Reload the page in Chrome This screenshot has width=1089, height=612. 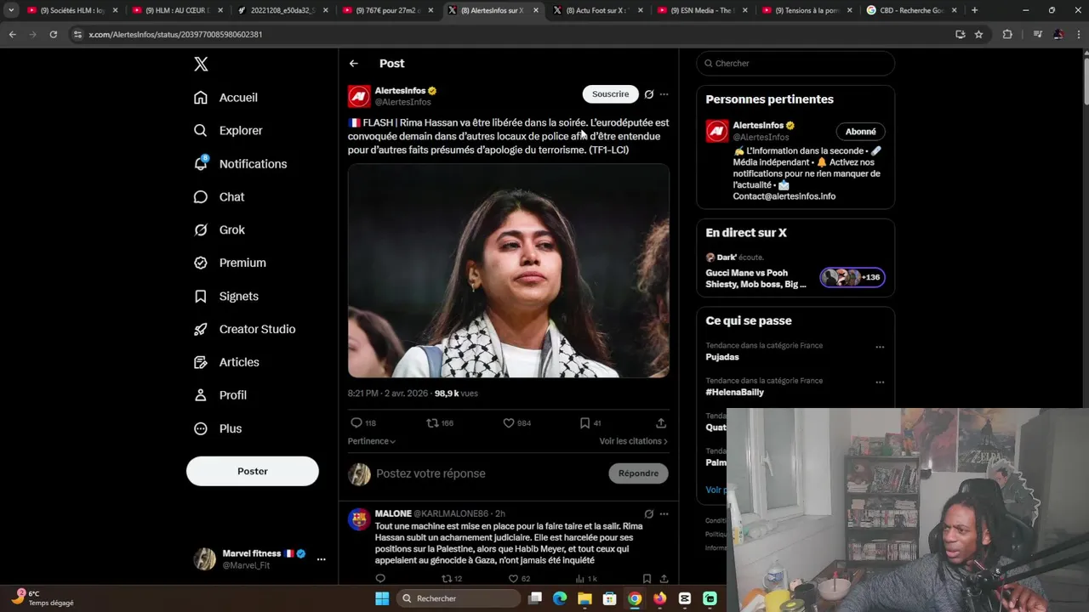click(x=53, y=34)
